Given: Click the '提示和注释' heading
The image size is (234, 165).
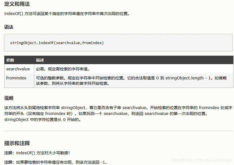Looking at the screenshot, I should coord(17,143).
